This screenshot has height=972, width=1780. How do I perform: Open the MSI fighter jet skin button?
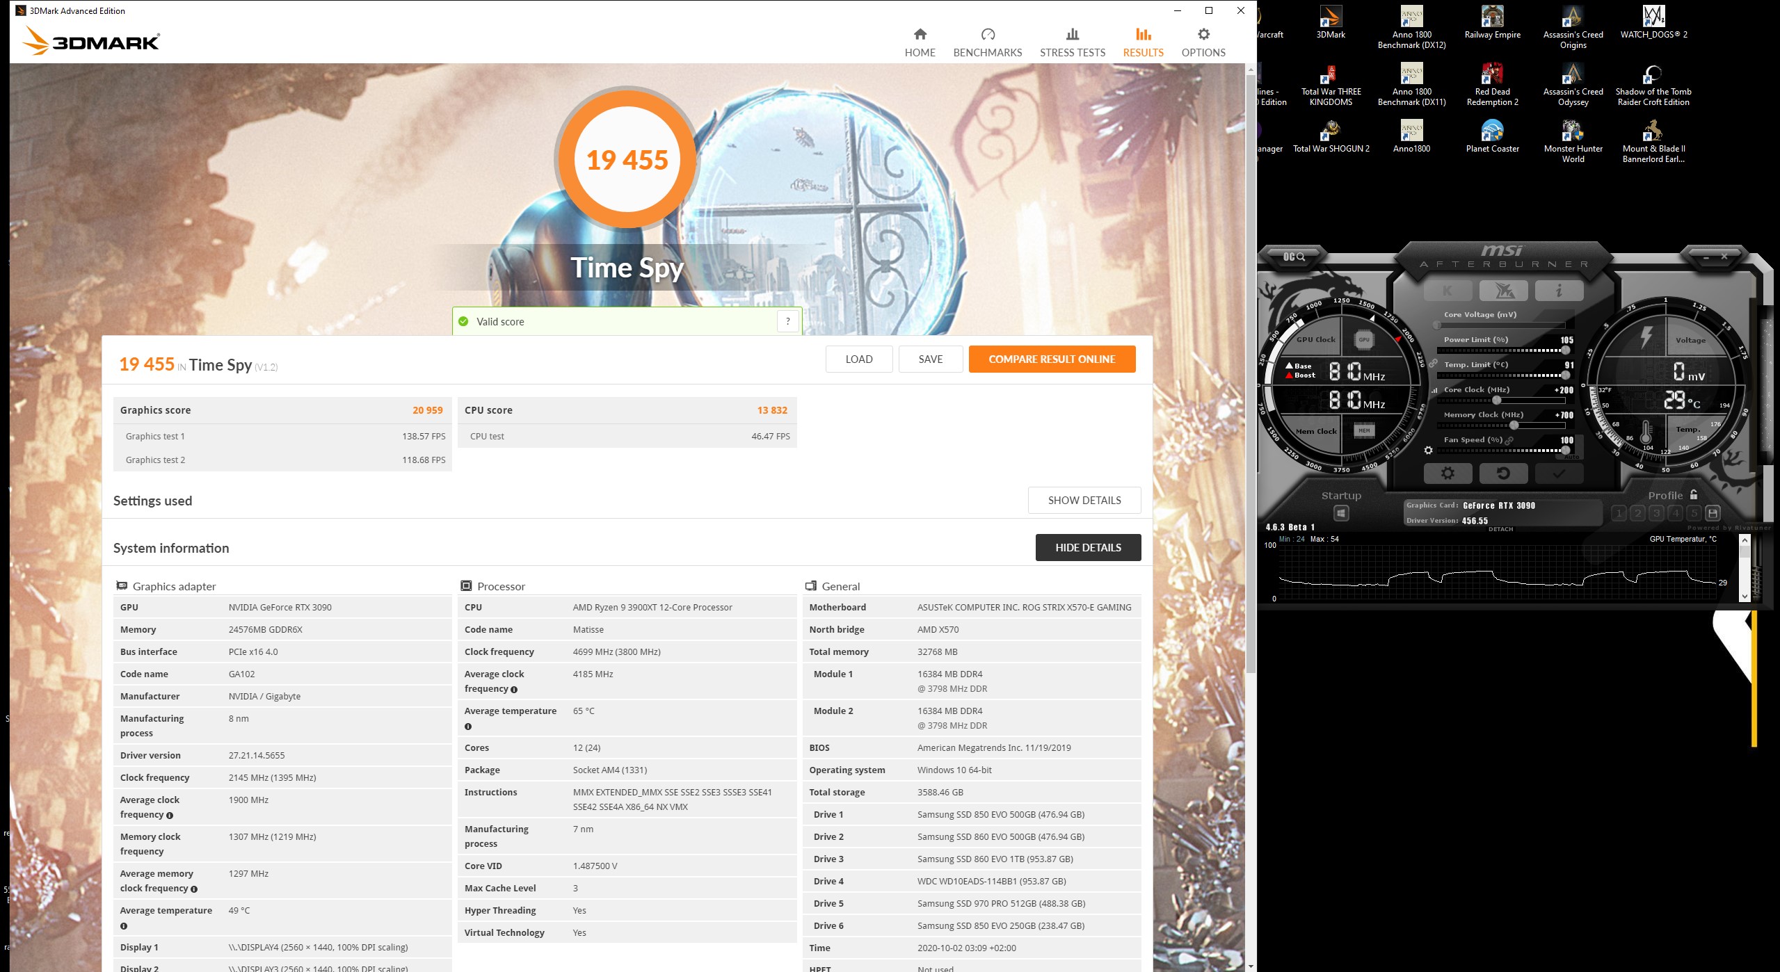pyautogui.click(x=1503, y=291)
